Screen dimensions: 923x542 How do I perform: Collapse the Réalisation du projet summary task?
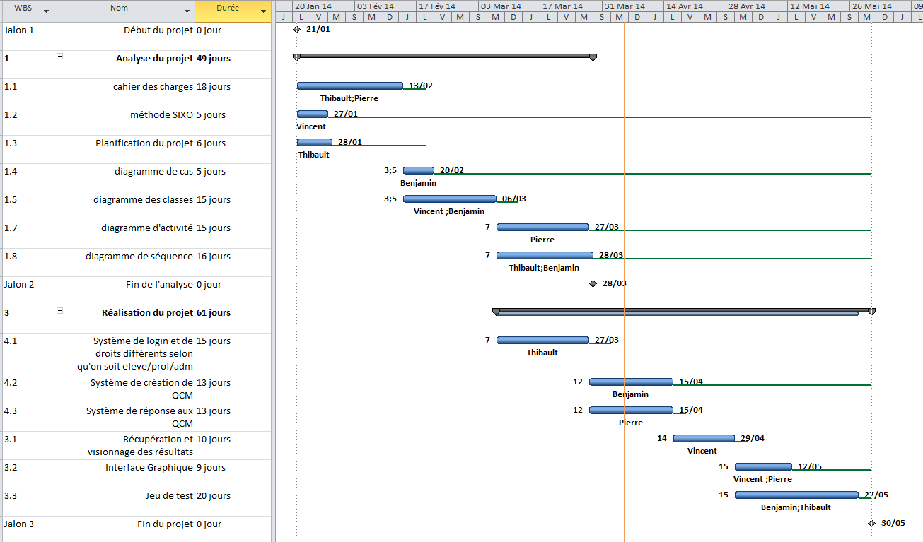pyautogui.click(x=59, y=310)
